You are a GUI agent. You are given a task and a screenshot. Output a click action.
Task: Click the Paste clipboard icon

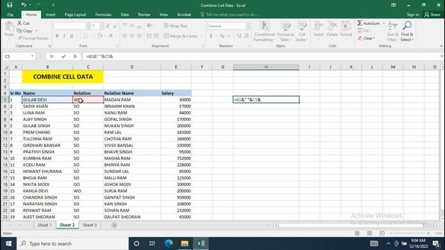coord(9,27)
